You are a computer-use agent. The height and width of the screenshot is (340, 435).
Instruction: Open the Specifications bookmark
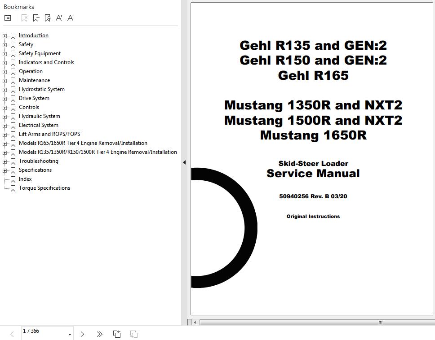[x=35, y=170]
